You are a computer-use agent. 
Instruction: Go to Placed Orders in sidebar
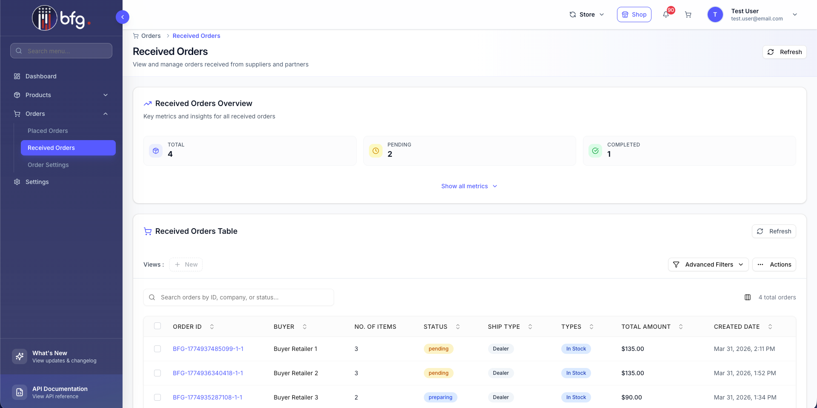(48, 131)
